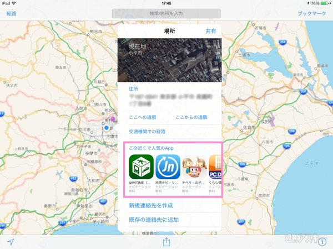Tap the route 412 highway shield
Image resolution: width=333 pixels, height=249 pixels.
click(73, 179)
